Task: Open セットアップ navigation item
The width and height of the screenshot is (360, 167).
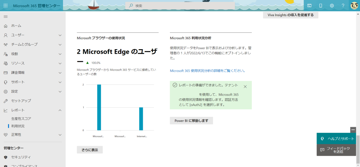Action: 21,101
